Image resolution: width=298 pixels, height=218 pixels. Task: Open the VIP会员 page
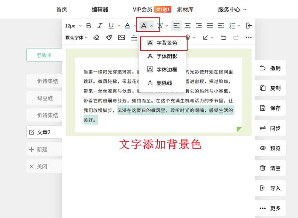142,10
